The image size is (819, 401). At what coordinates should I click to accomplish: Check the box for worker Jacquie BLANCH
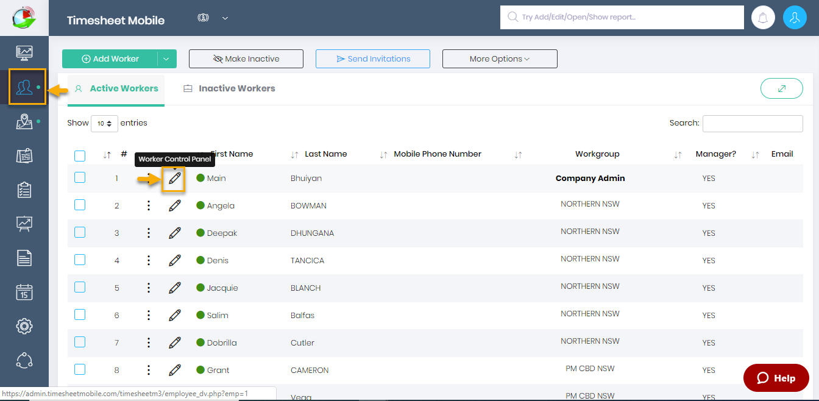click(80, 287)
